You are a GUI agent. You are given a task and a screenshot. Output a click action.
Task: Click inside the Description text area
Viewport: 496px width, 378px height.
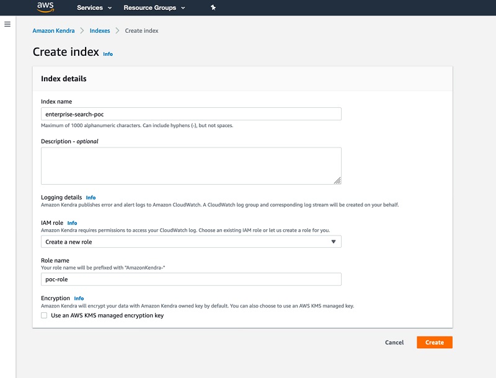(x=191, y=166)
